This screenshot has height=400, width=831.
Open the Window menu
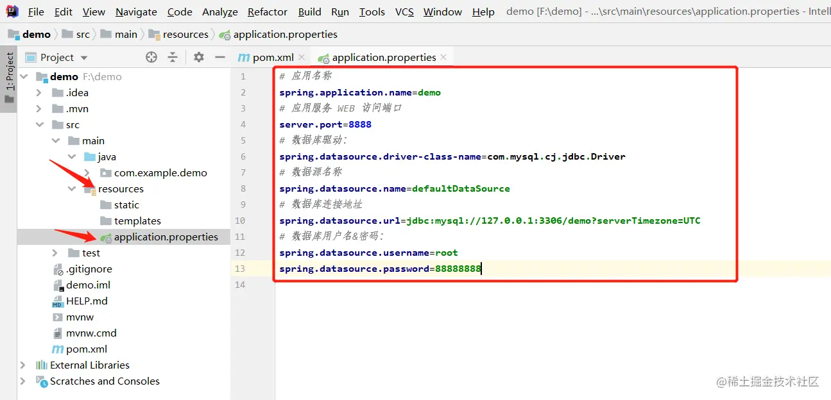[x=443, y=12]
